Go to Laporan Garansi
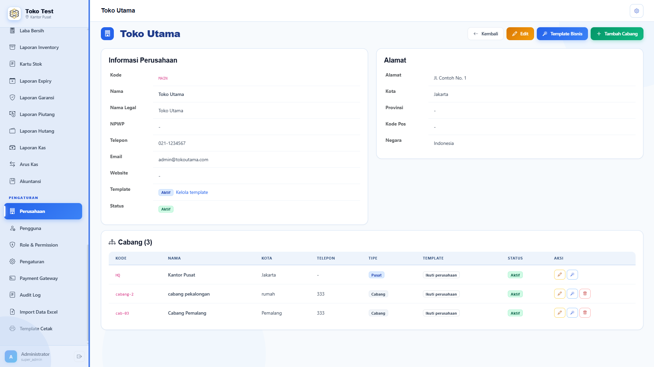The width and height of the screenshot is (654, 367). [x=44, y=98]
